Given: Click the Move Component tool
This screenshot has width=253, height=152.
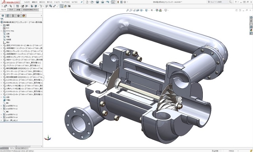Looking at the screenshot, I should pos(27,6).
